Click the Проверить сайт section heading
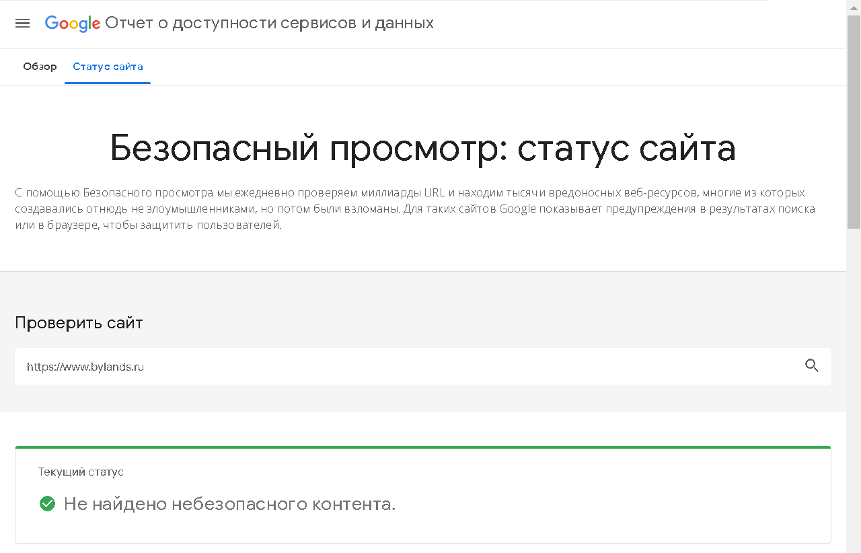Viewport: 861px width, 553px height. point(79,323)
